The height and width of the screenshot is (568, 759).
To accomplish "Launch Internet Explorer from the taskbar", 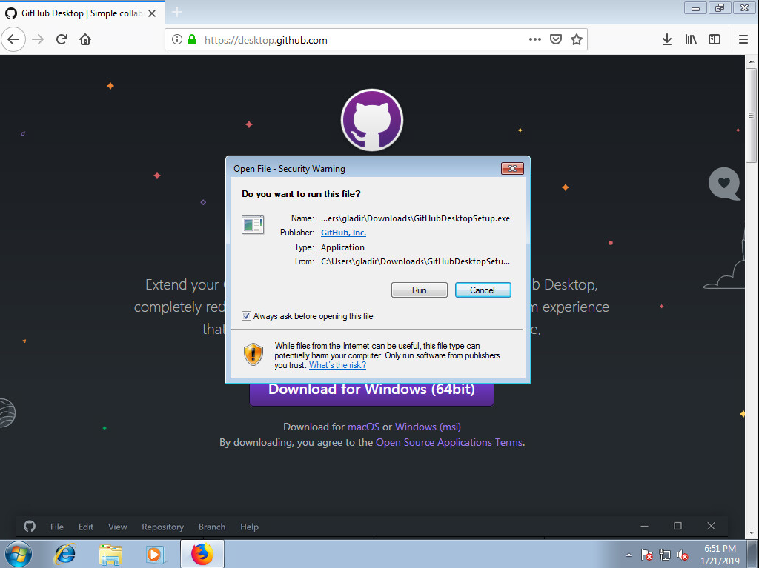I will point(65,554).
